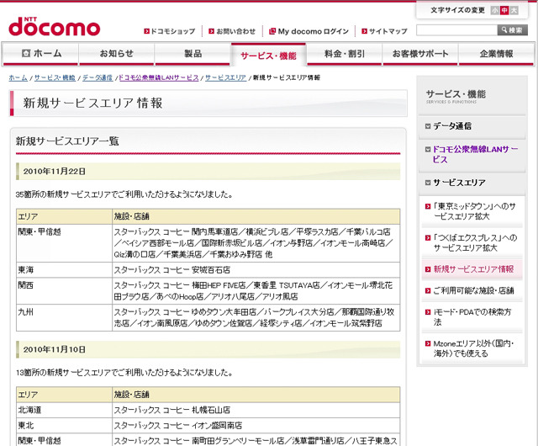Image resolution: width=538 pixels, height=446 pixels.
Task: Open the ホーム navigation tab
Action: click(x=40, y=54)
